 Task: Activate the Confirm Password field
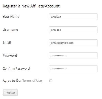[73, 69]
